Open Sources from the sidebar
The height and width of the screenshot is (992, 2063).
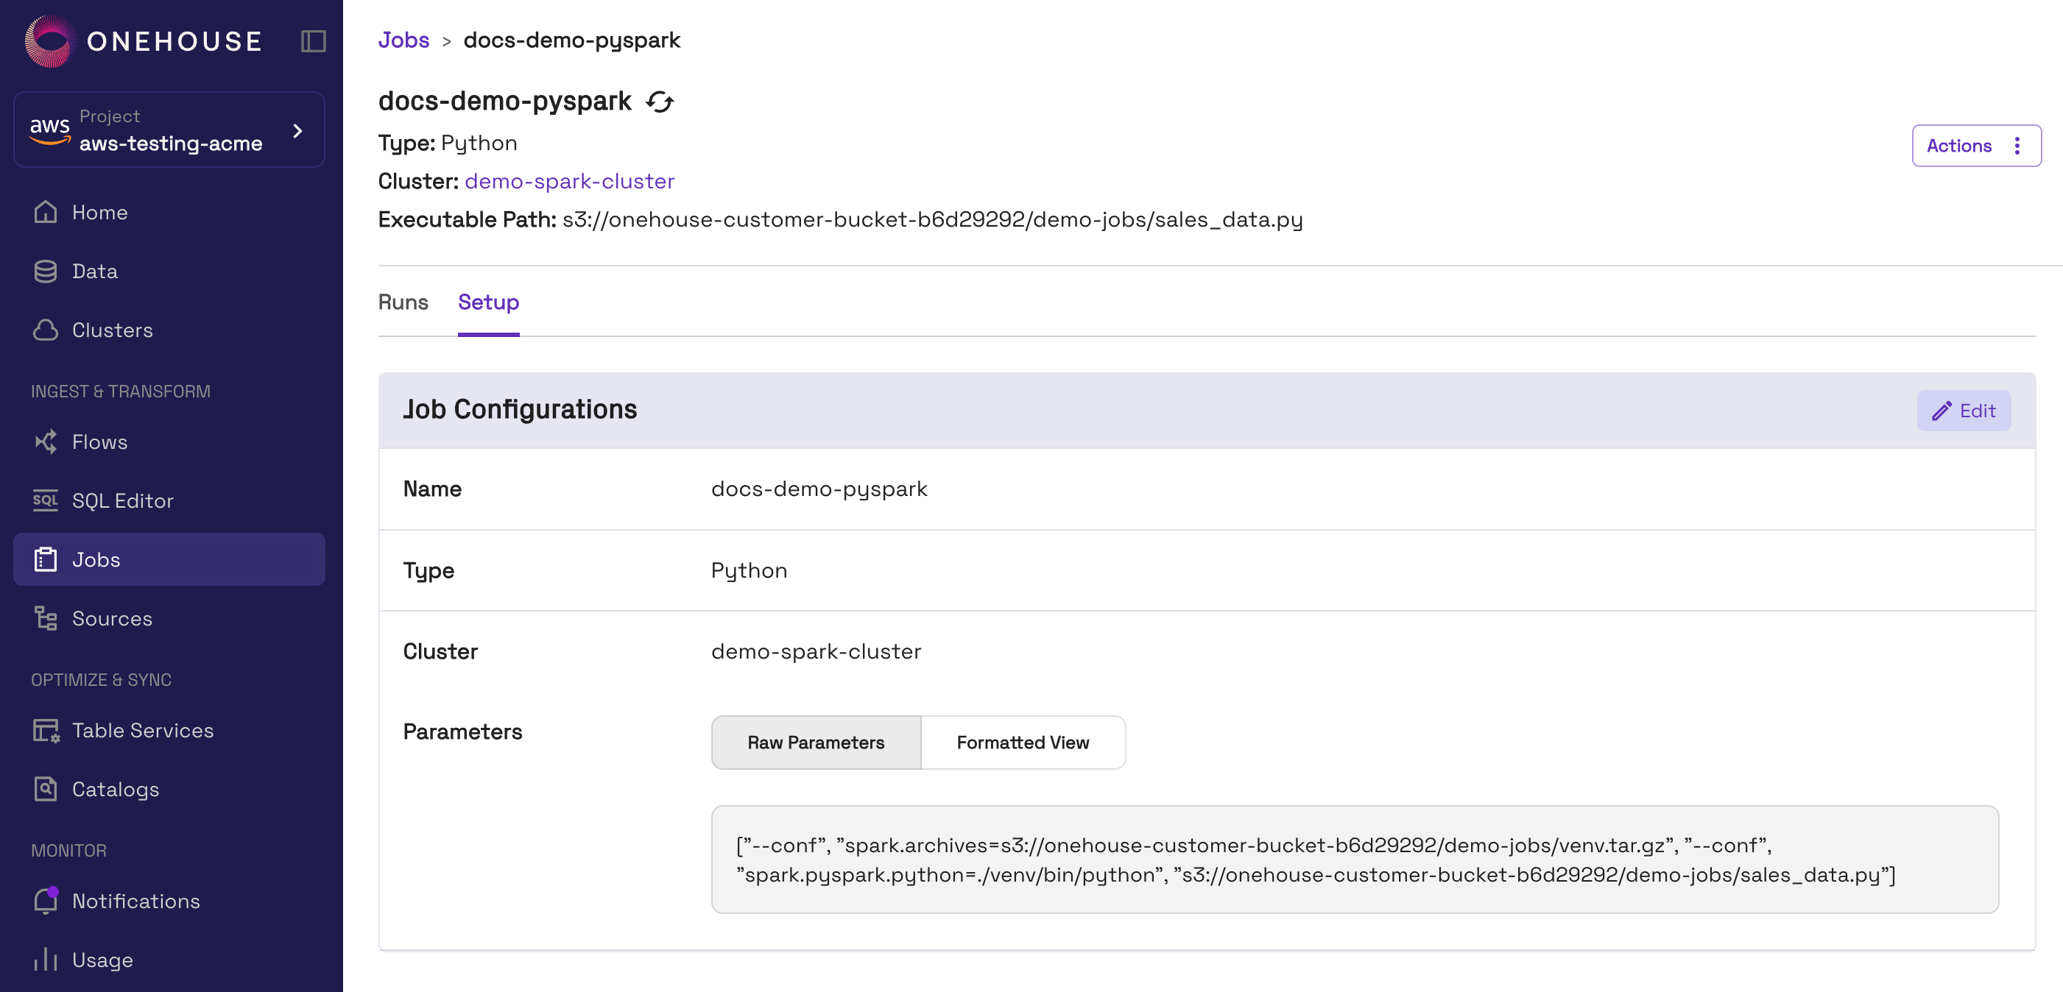tap(112, 618)
